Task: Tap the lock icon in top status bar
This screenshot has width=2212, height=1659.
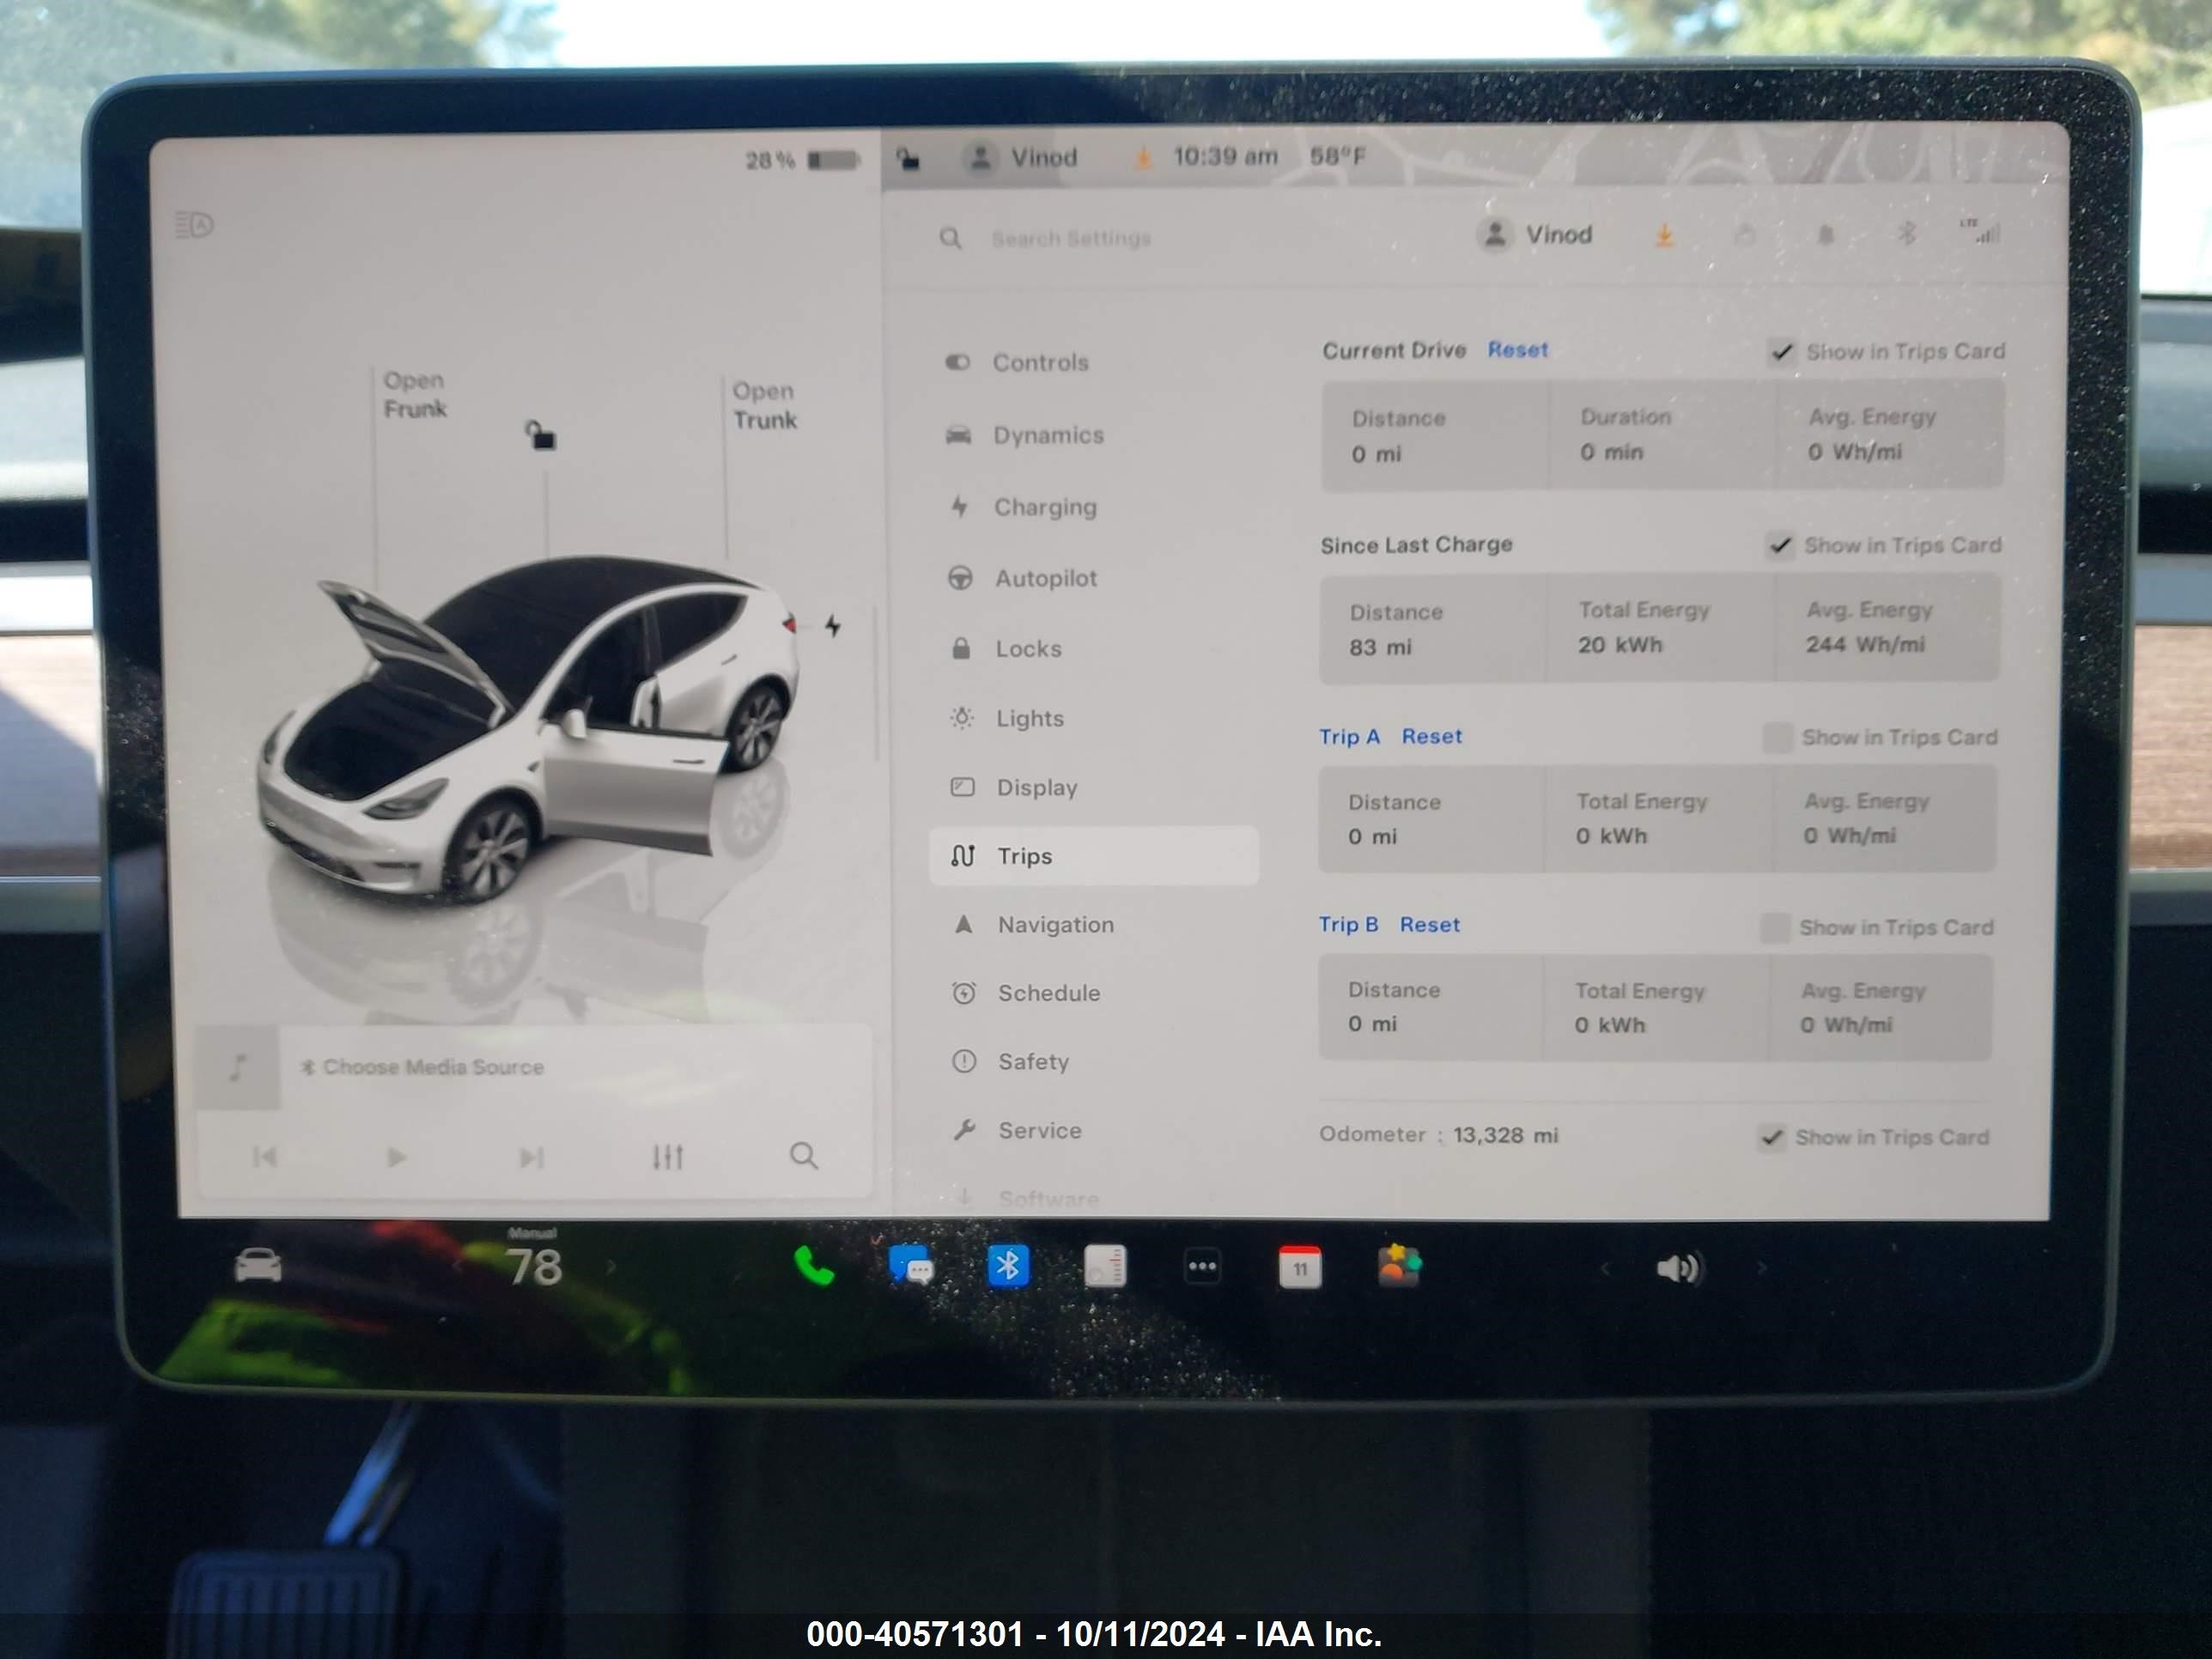Action: point(908,158)
